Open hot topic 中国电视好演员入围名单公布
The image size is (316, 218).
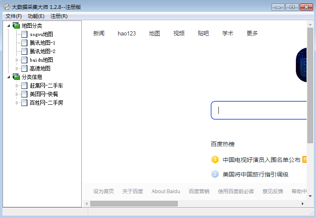tap(262, 160)
